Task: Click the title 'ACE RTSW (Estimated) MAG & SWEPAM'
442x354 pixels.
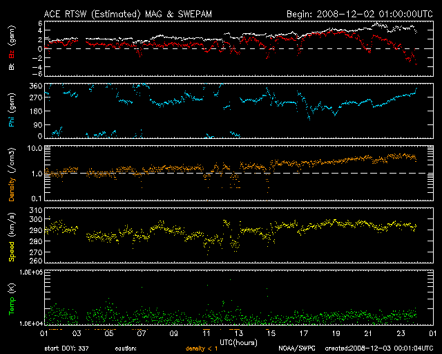Action: tap(128, 14)
